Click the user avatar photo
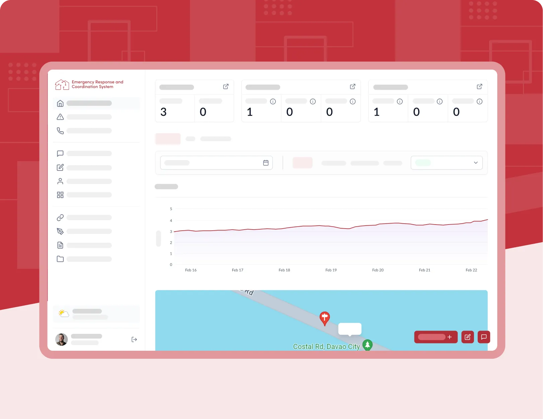 pos(62,339)
